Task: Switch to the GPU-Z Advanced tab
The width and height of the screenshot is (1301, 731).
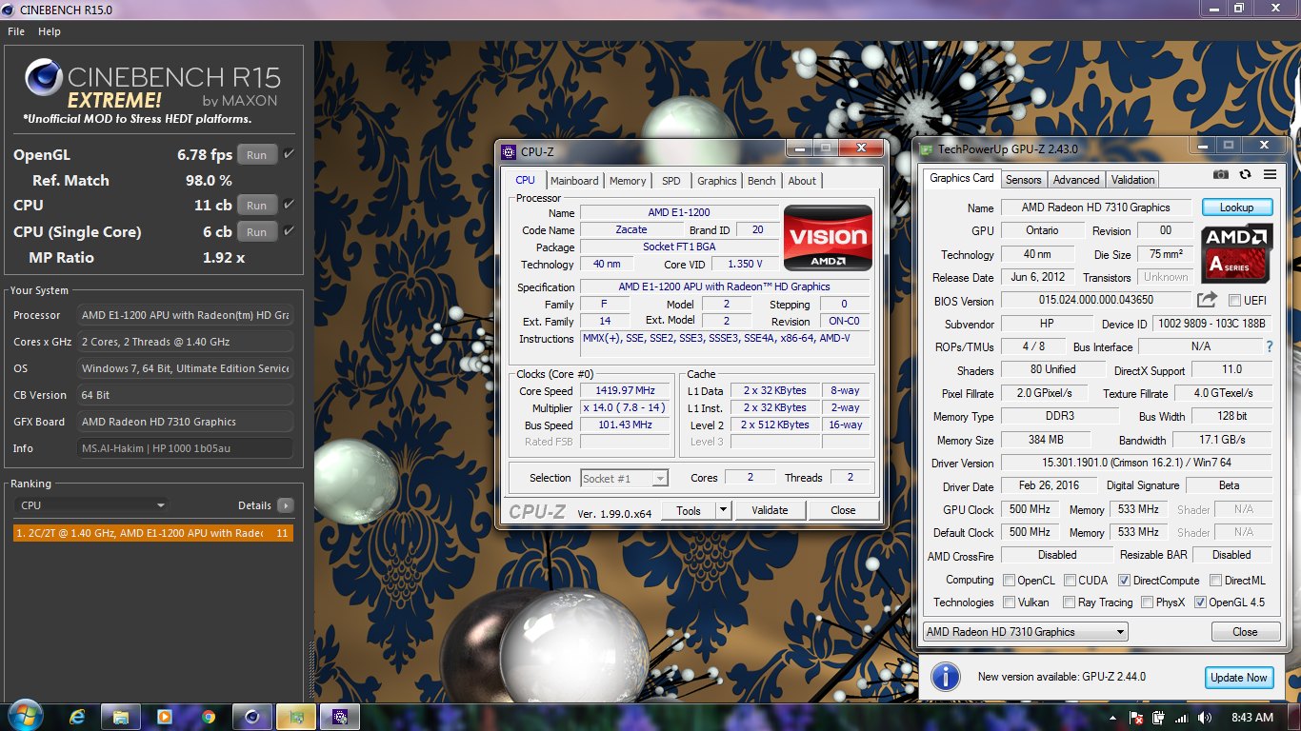Action: tap(1076, 180)
